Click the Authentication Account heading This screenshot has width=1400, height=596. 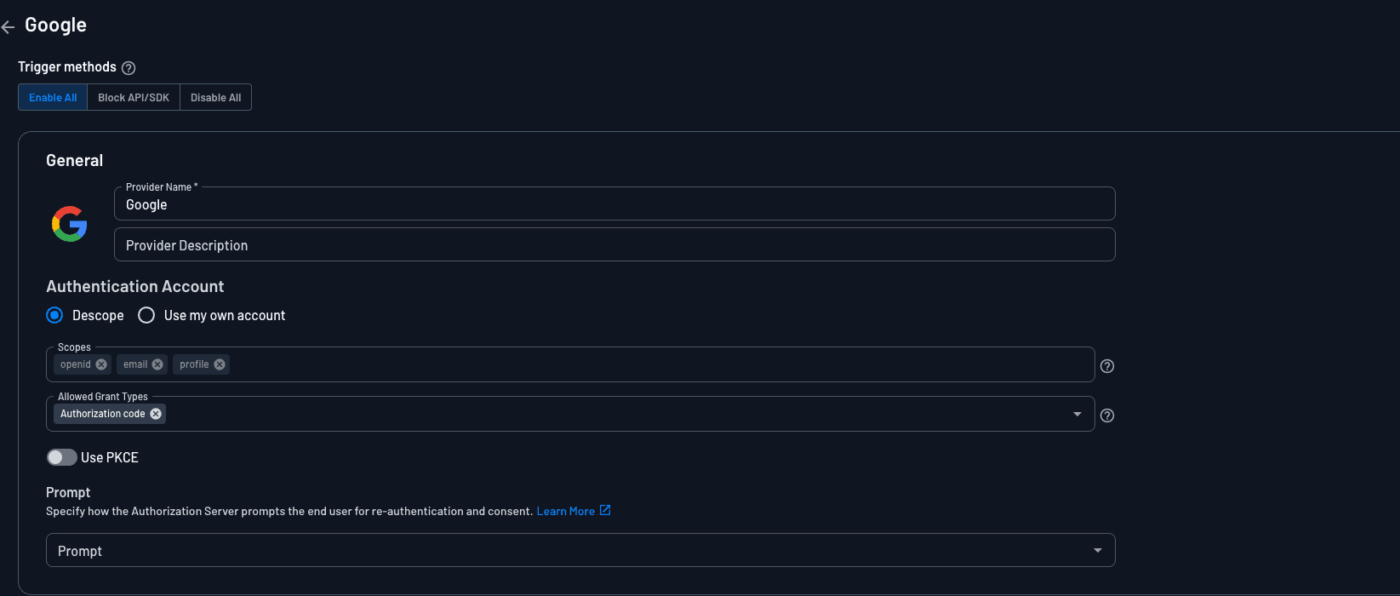click(134, 287)
